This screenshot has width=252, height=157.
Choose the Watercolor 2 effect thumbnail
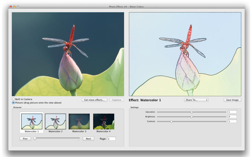[55, 121]
